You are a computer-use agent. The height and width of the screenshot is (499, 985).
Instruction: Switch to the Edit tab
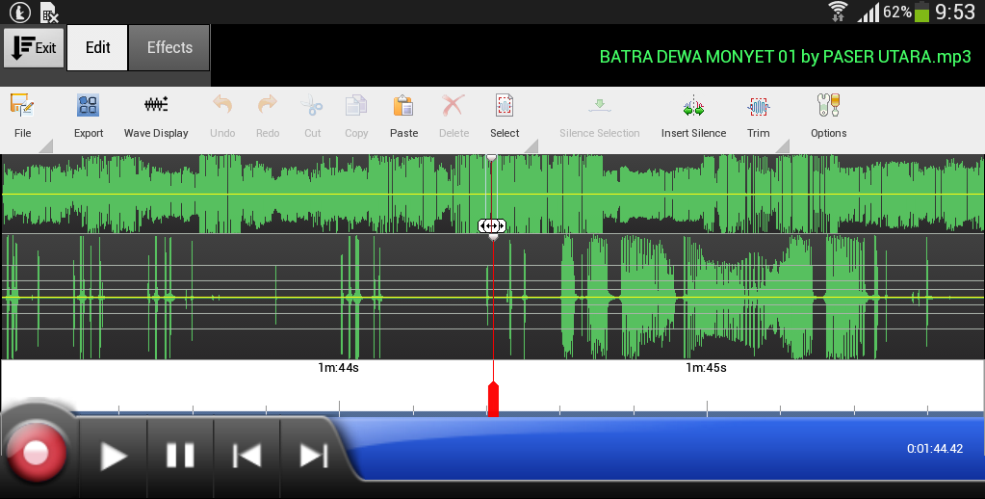[x=97, y=48]
